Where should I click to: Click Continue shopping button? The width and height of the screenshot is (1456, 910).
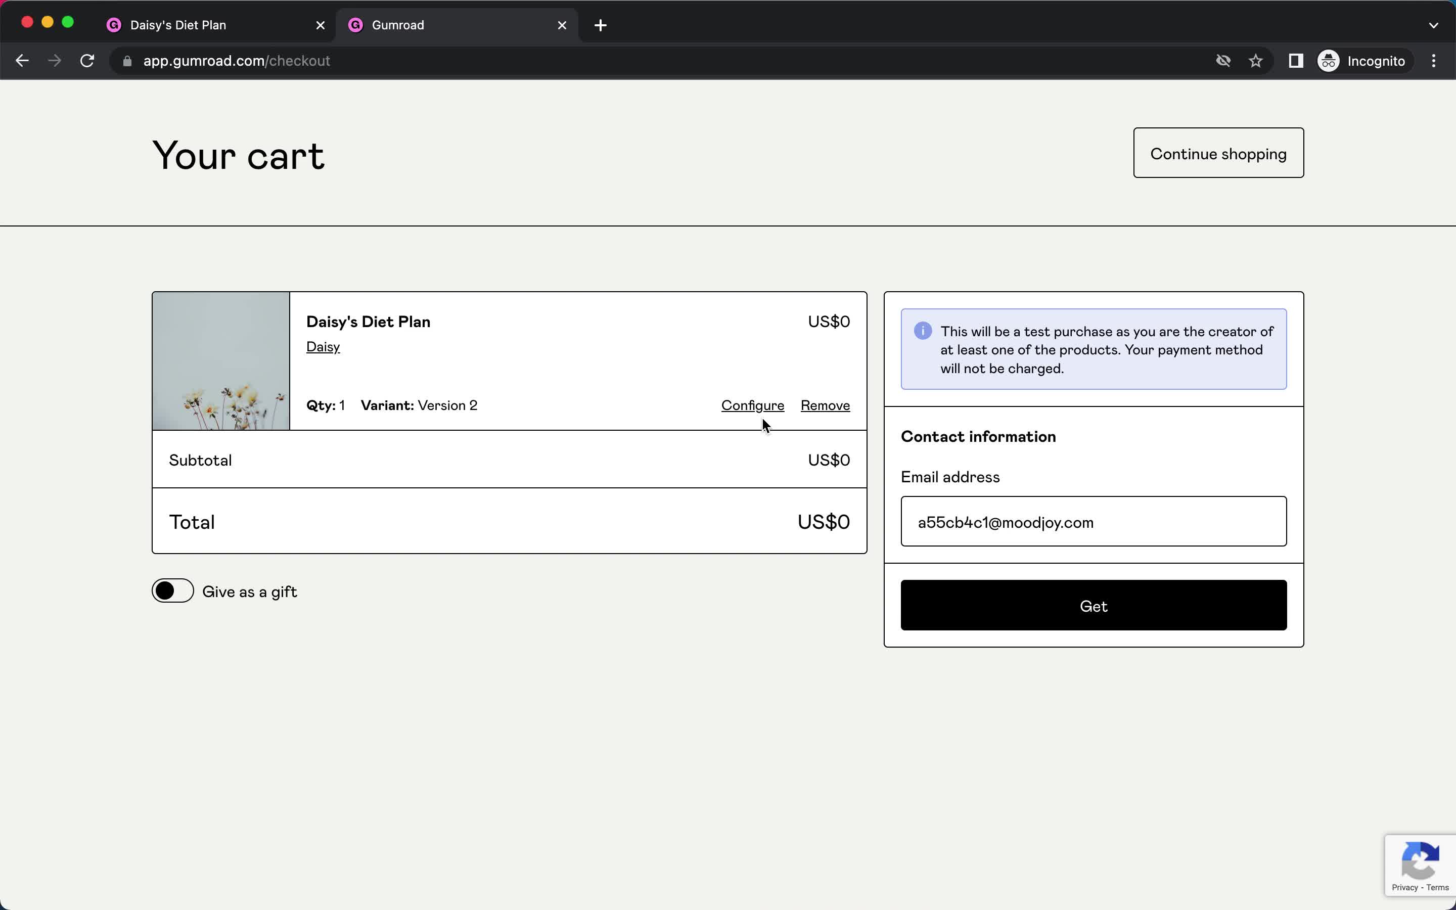[x=1218, y=153]
